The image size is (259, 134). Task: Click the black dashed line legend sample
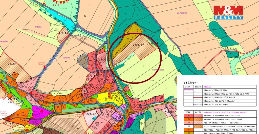[188, 94]
